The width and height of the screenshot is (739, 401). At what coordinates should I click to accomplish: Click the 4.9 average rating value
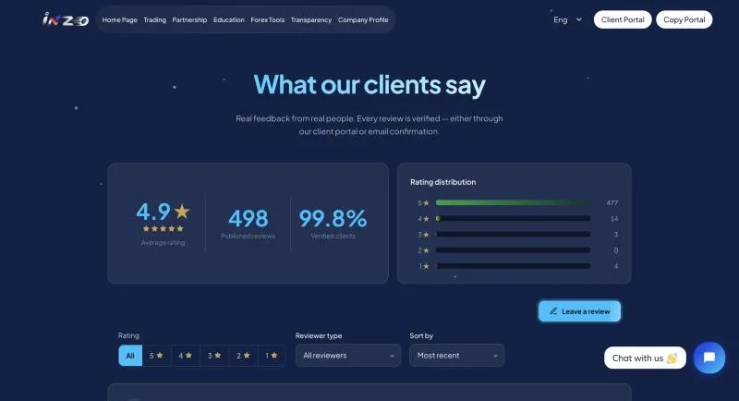click(153, 211)
